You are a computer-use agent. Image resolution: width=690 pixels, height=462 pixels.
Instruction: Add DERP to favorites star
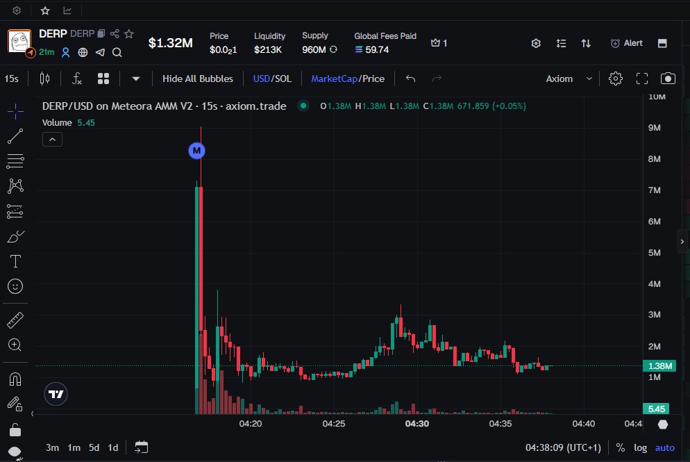[x=129, y=33]
